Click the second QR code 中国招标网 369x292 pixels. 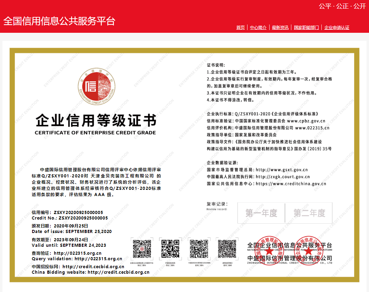(x=170, y=249)
